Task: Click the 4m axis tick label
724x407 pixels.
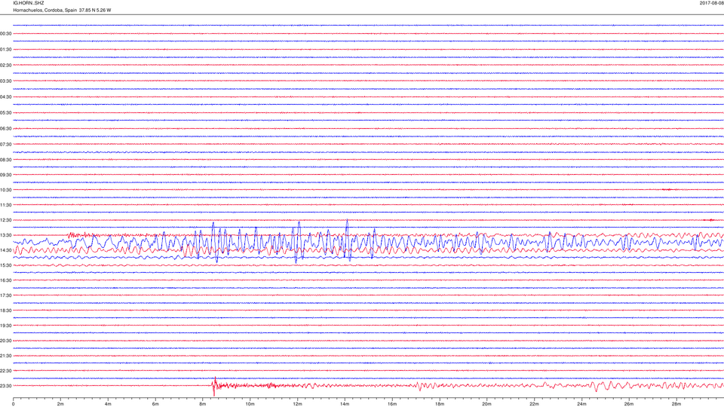Action: pos(108,404)
